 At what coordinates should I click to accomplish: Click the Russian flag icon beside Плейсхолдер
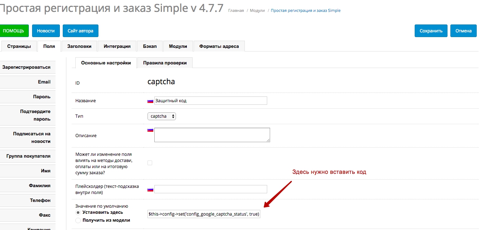click(x=150, y=190)
